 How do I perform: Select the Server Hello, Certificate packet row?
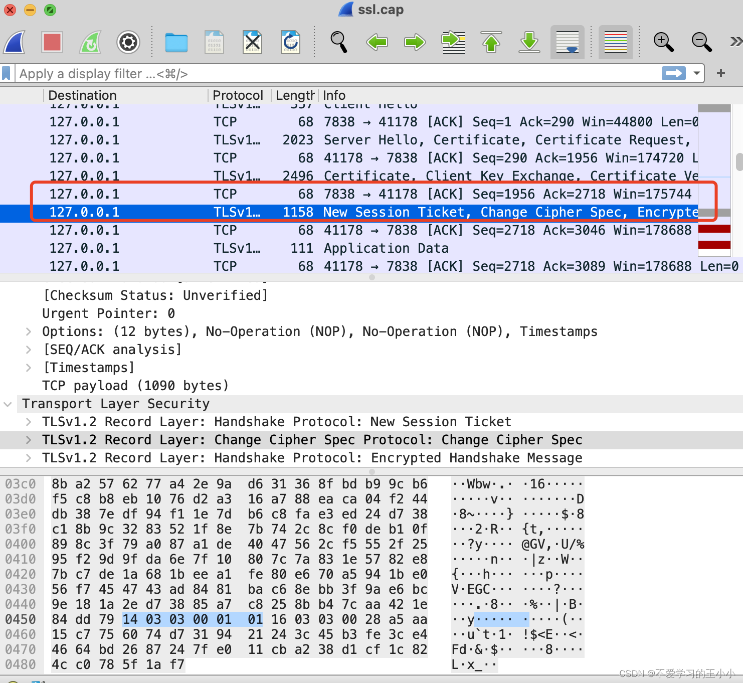pyautogui.click(x=349, y=140)
